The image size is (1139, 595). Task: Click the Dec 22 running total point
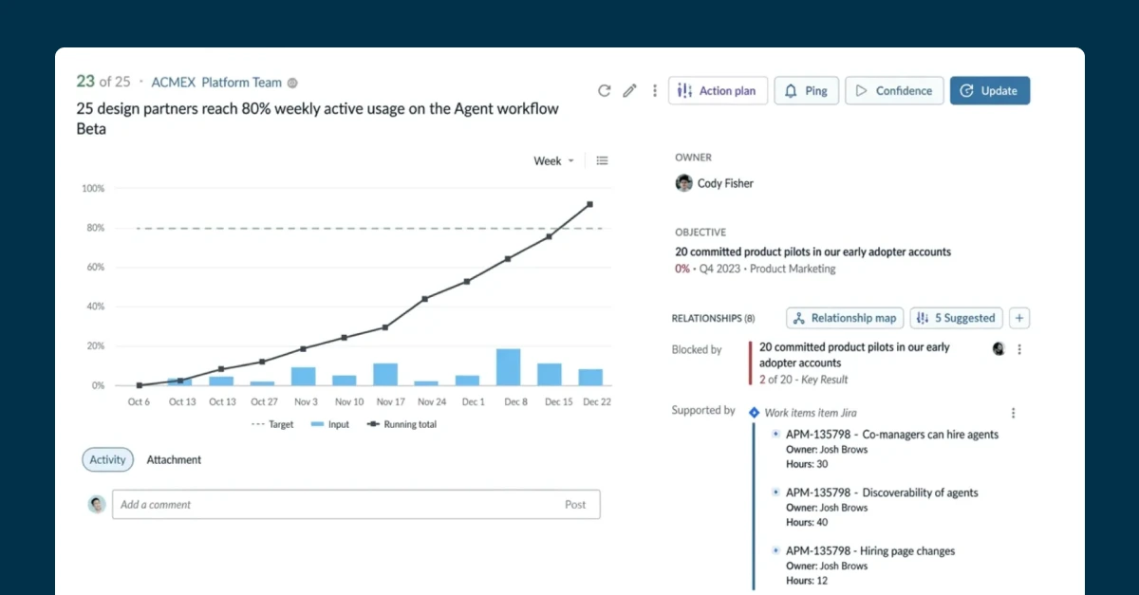click(x=589, y=204)
